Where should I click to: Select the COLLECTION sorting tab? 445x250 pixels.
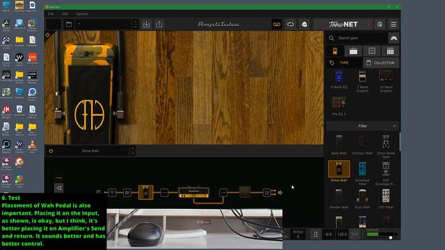(x=381, y=63)
